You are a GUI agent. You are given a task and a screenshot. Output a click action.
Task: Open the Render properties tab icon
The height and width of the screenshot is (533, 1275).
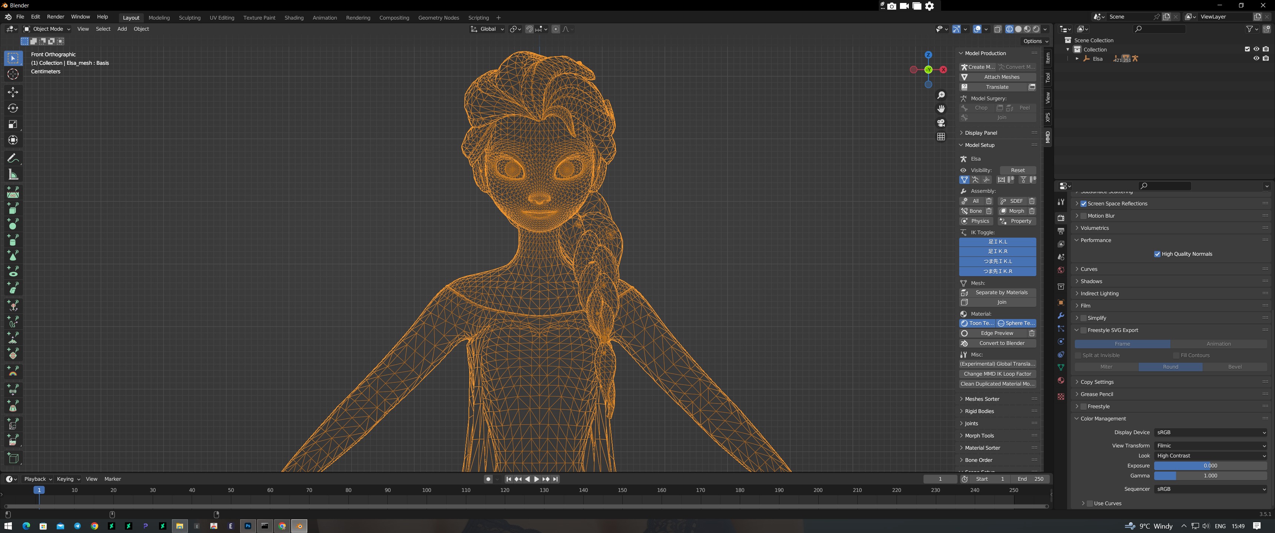point(1061,218)
